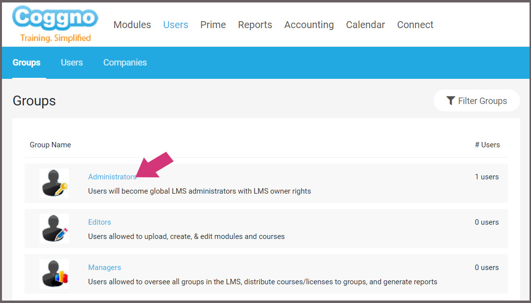Click the '0 users' count for Editors
The width and height of the screenshot is (531, 303).
[x=487, y=222]
